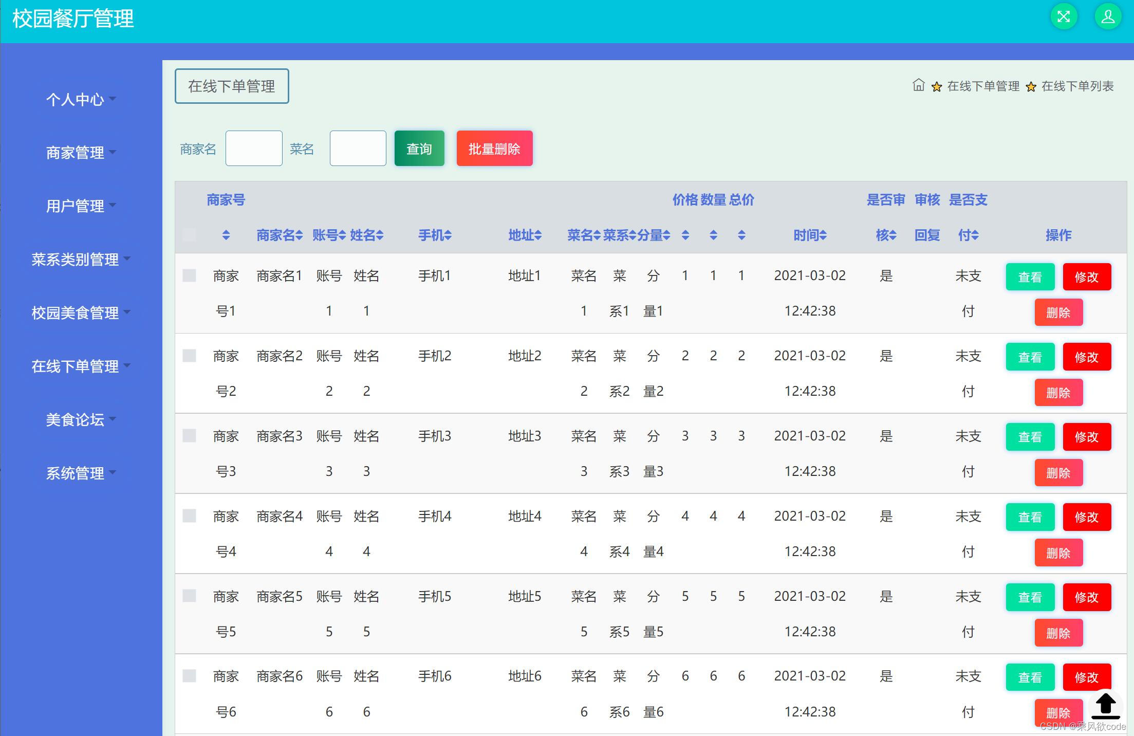Image resolution: width=1134 pixels, height=736 pixels.
Task: Click the star icon before 在线下单列表 breadcrumb
Action: [x=1031, y=87]
